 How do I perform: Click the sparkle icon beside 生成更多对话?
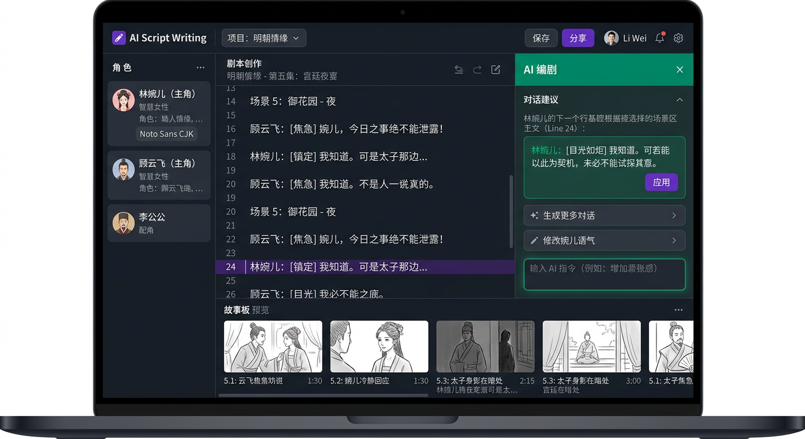534,215
